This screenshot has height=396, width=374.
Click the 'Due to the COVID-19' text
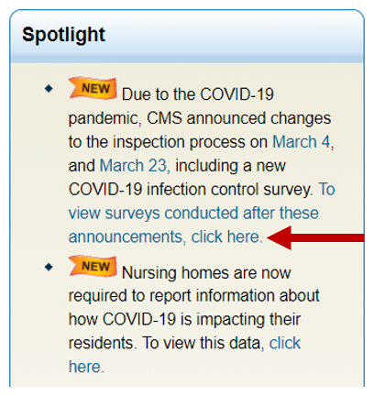click(198, 94)
